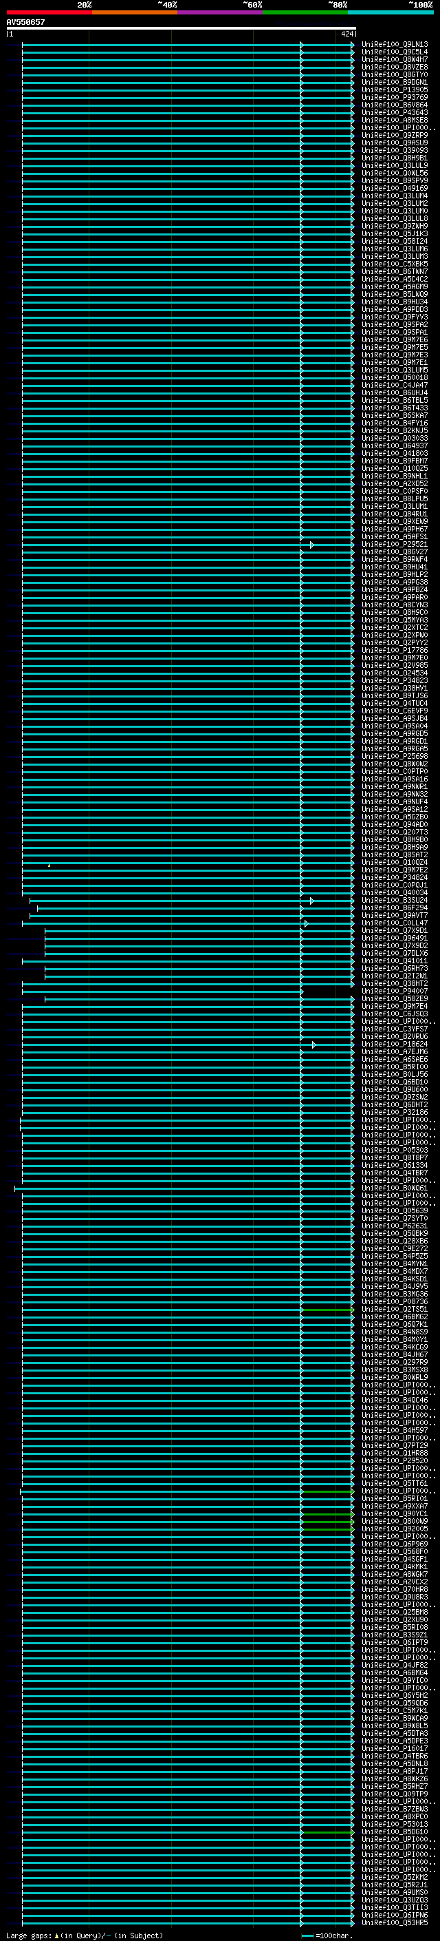440x1941 pixels.
Task: Select UniRef100_P17786 label
Action: (395, 650)
